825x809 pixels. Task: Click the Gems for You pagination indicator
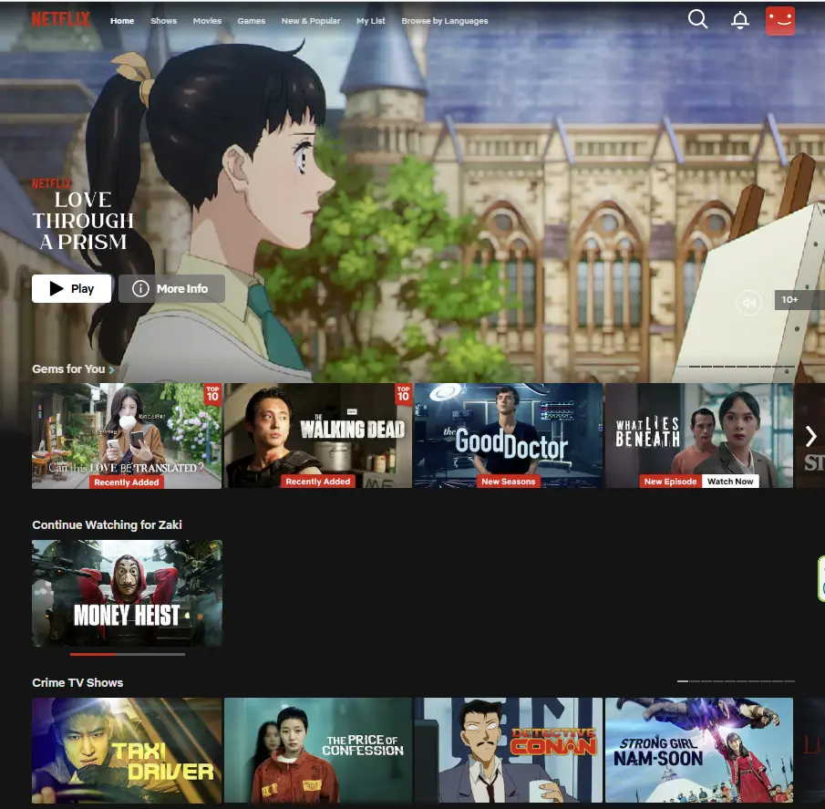[736, 367]
